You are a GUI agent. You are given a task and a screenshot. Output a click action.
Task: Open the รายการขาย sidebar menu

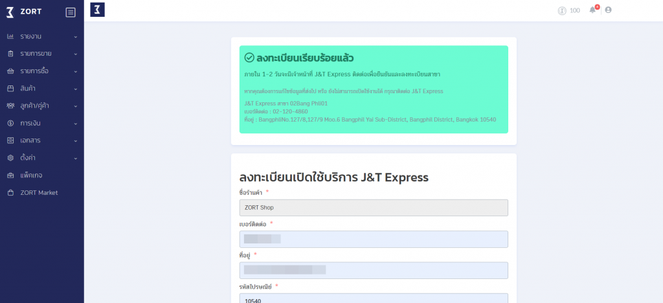click(x=42, y=54)
